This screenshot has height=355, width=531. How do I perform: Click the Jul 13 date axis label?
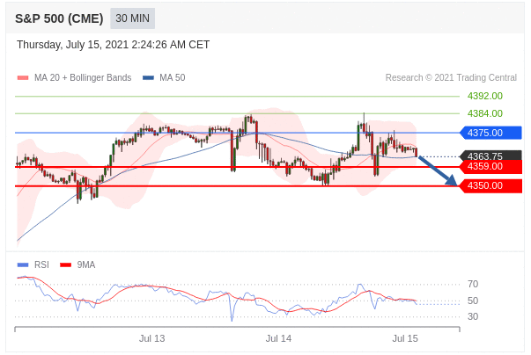click(x=152, y=338)
